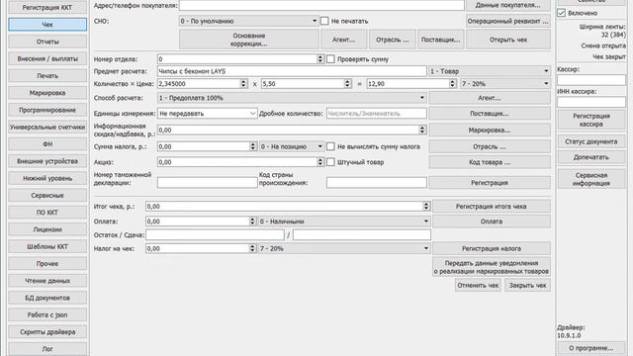Open Шаблоны ККТ section

[x=47, y=246]
